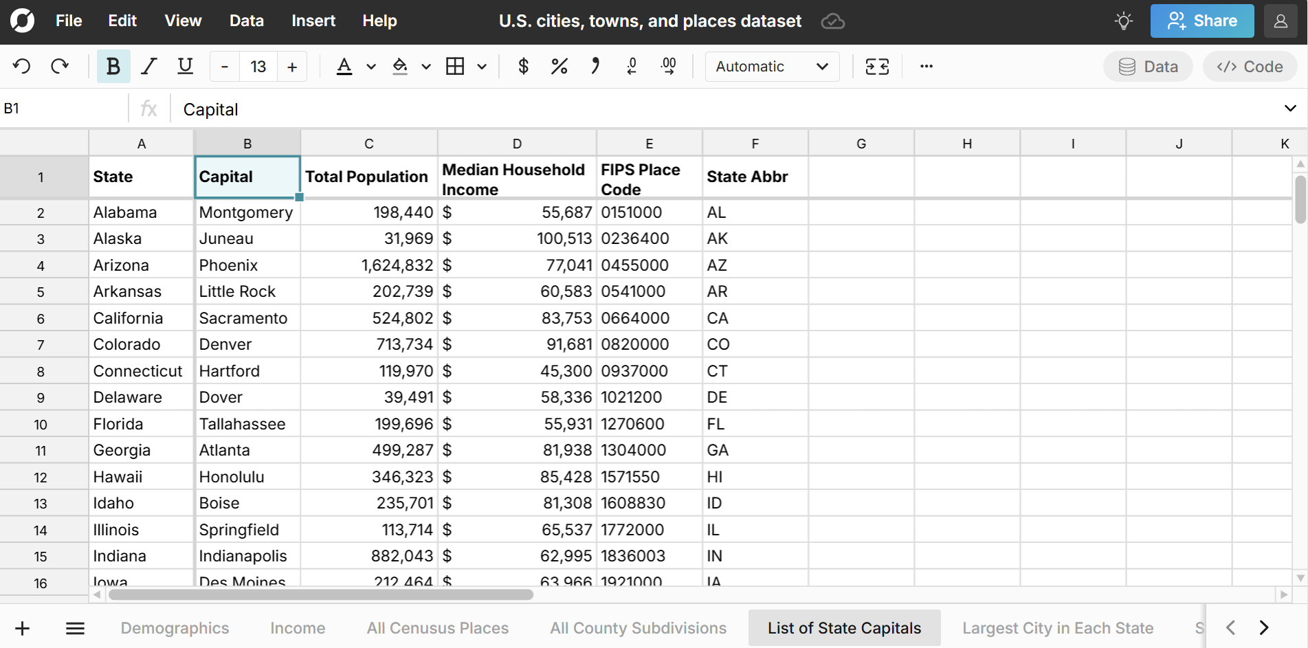Open the Code panel
This screenshot has width=1308, height=648.
tap(1250, 66)
